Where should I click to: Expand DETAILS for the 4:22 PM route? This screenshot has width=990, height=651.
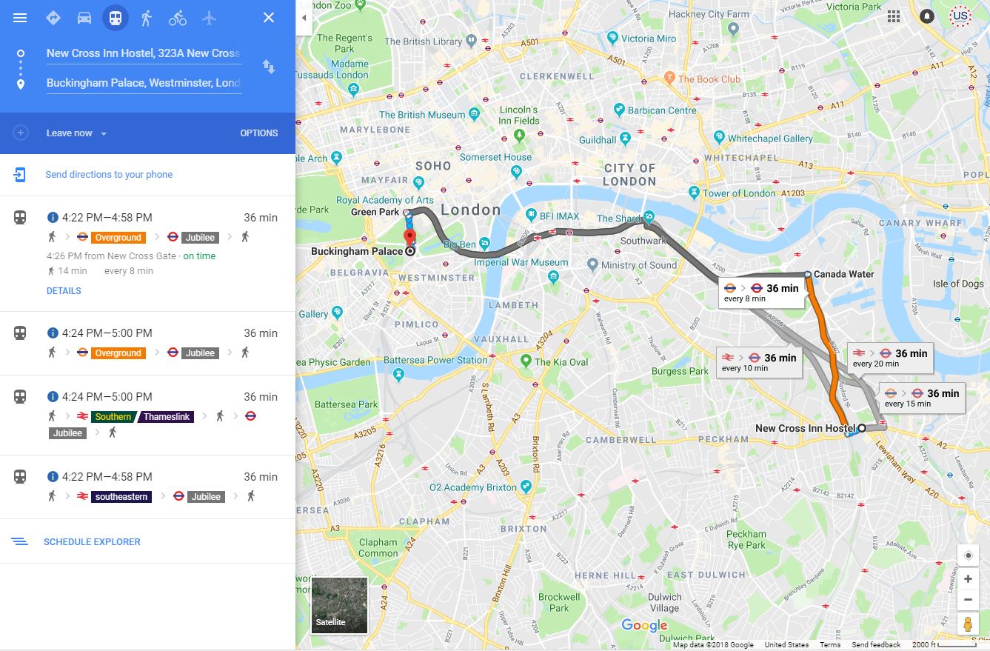point(64,291)
